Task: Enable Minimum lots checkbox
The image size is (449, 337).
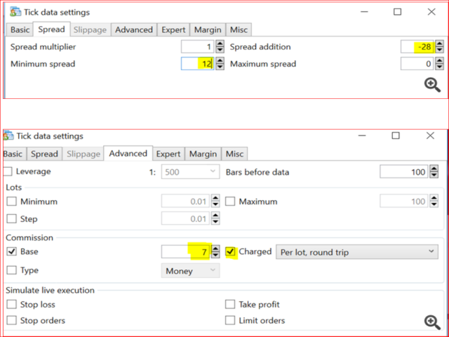Action: click(x=11, y=201)
